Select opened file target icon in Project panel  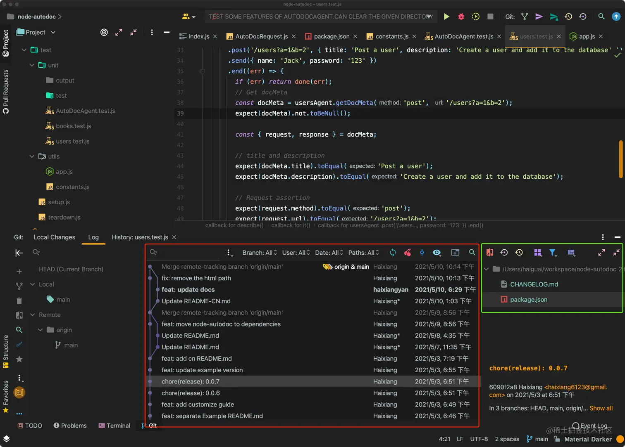click(x=104, y=32)
